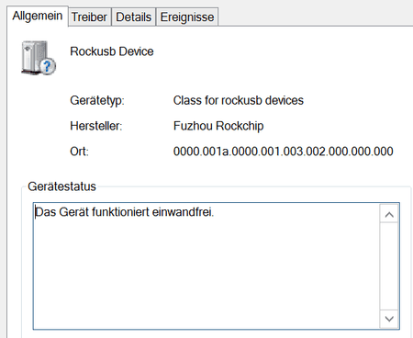Click the 'Hersteller:' label
Viewport: 413px width, 338px height.
click(x=96, y=126)
